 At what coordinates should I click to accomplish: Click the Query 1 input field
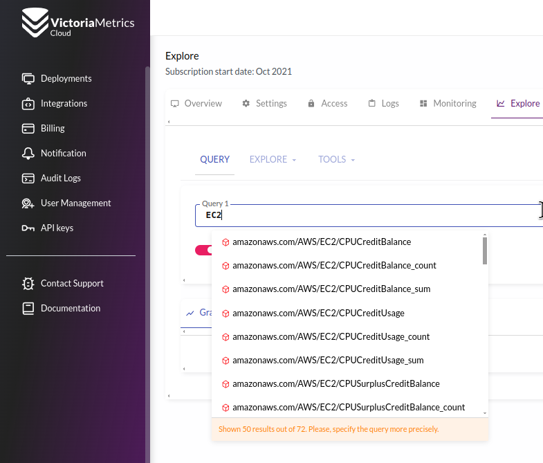[x=369, y=215]
